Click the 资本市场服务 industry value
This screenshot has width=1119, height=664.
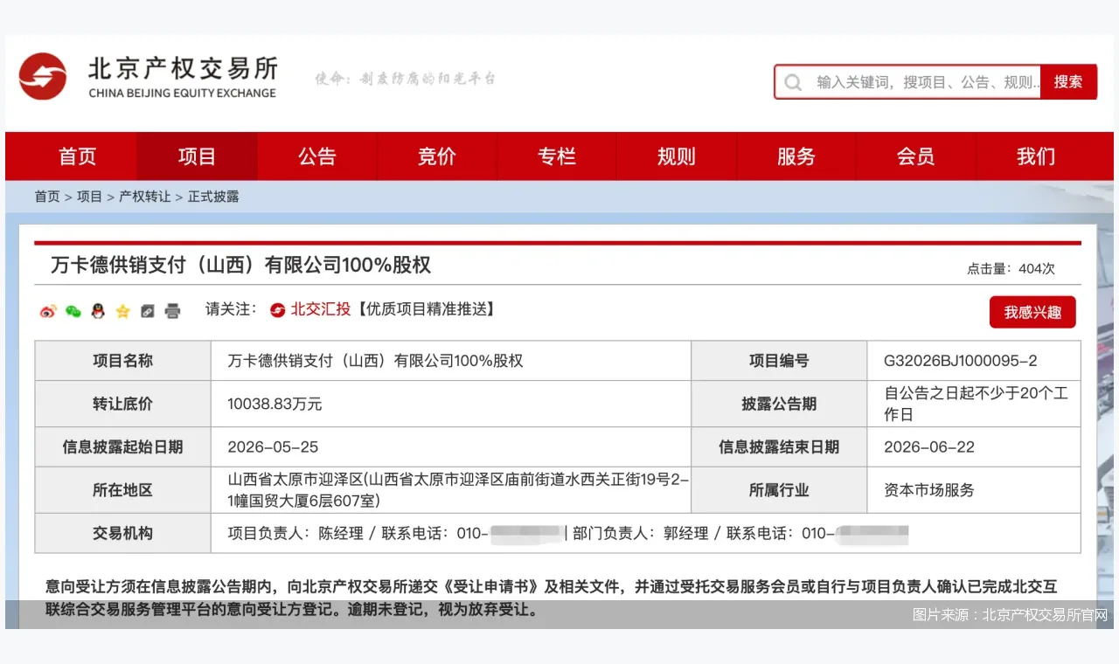tap(929, 490)
